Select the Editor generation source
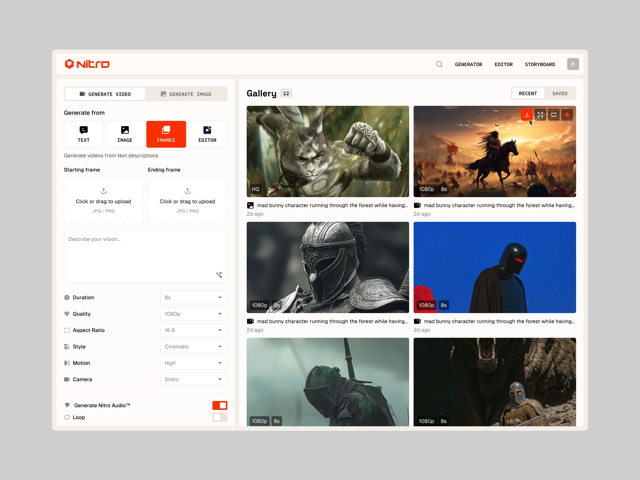This screenshot has width=640, height=480. point(207,134)
